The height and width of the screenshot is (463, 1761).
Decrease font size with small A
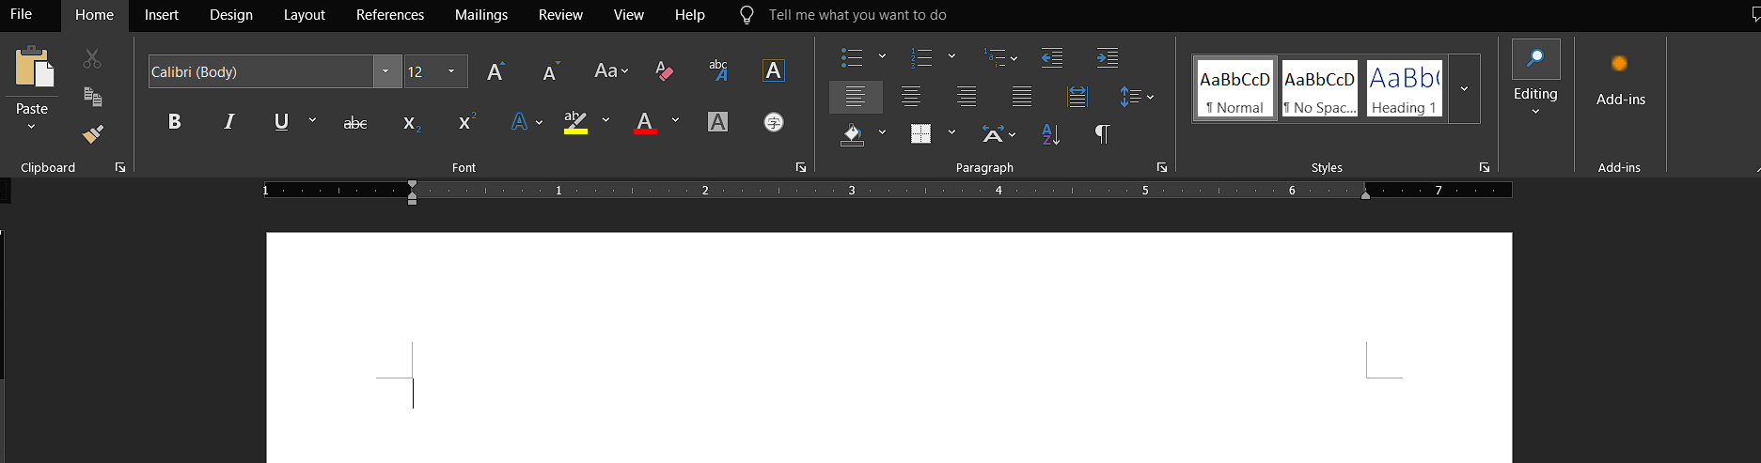tap(551, 71)
